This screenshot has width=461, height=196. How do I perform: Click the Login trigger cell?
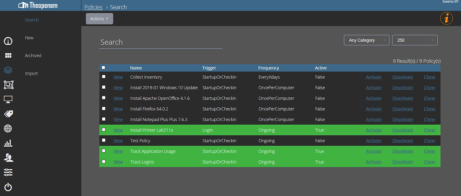208,130
